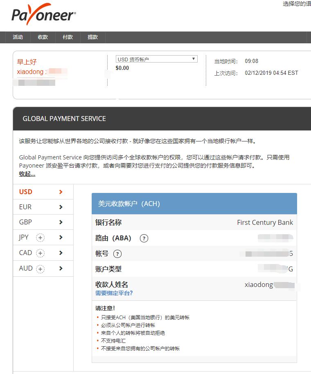Click the $0.00 balance amount
311x374 pixels.
click(122, 68)
